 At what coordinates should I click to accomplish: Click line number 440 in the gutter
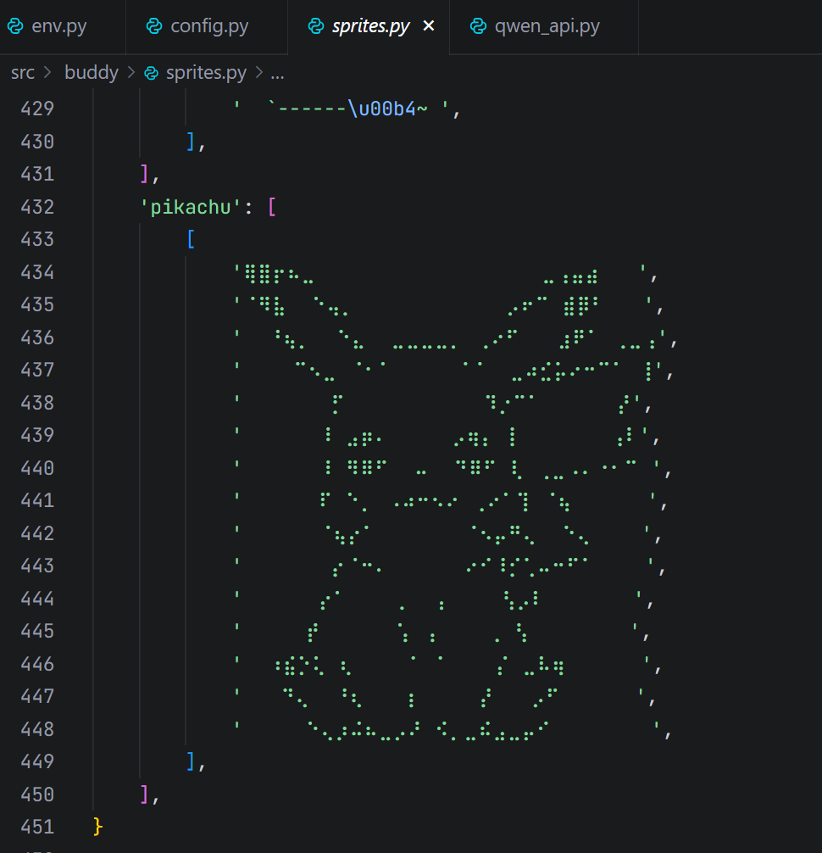pyautogui.click(x=37, y=468)
